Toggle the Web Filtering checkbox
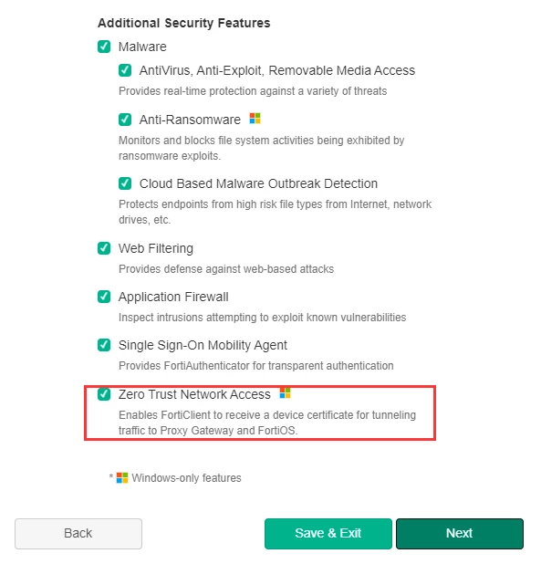 coord(104,248)
